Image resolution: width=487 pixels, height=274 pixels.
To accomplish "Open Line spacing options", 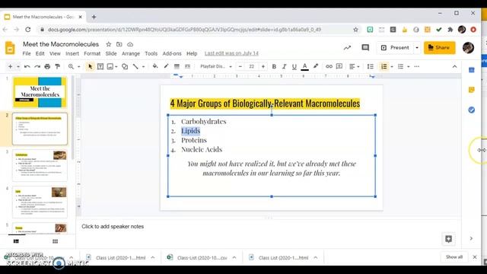I will [x=371, y=66].
